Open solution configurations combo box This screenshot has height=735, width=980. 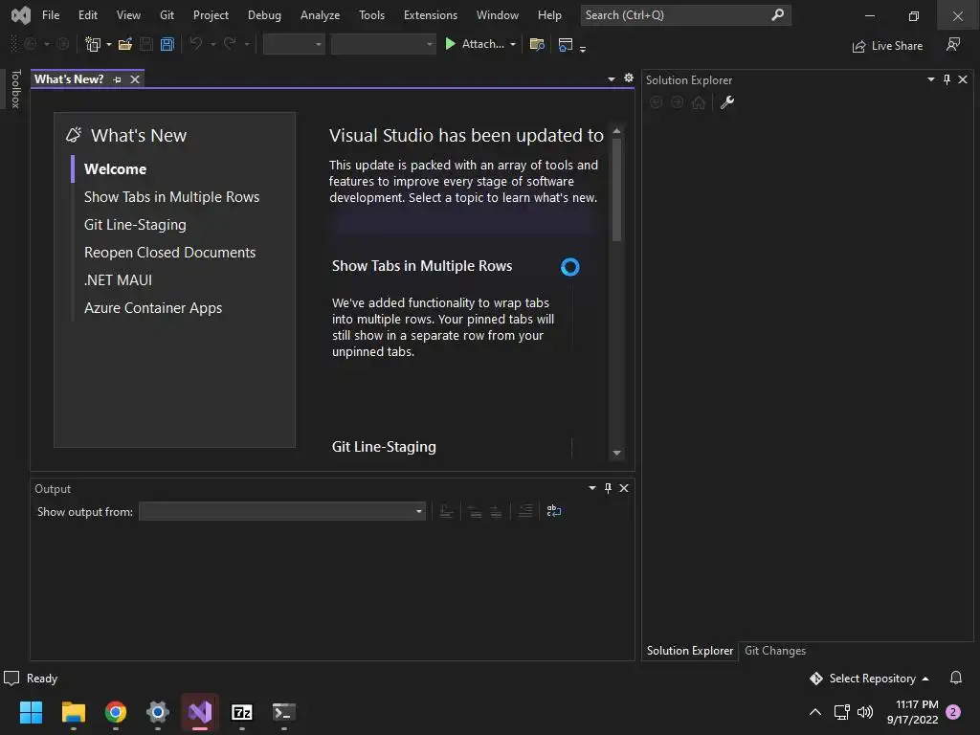[294, 44]
